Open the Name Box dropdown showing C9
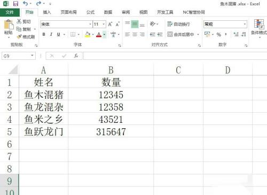The image size is (267, 195). pos(32,56)
